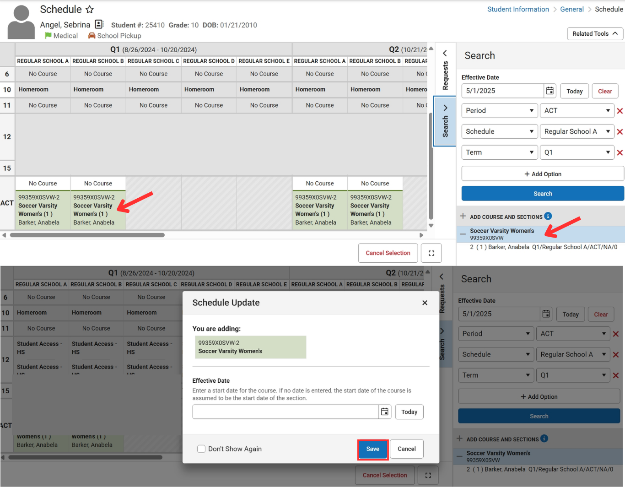
Task: Click the green Medical flag icon
Action: point(48,35)
